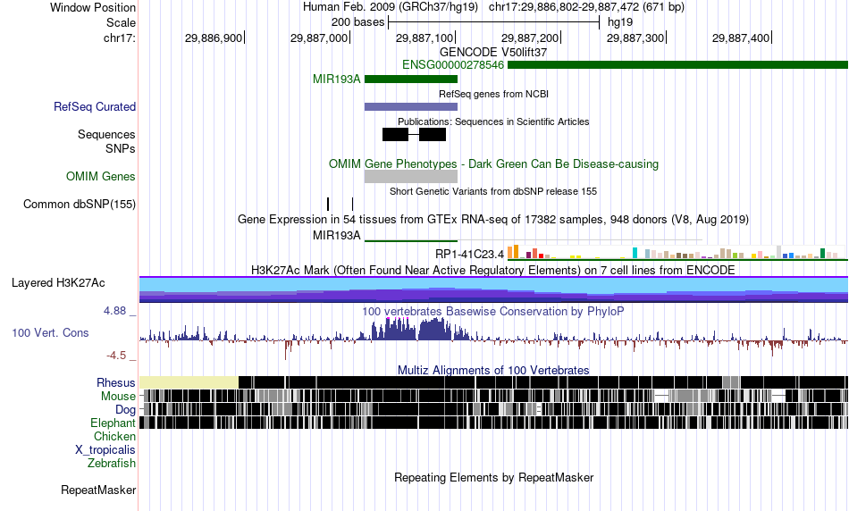Image resolution: width=849 pixels, height=511 pixels.
Task: Click the RepeatMasker track label
Action: [98, 490]
